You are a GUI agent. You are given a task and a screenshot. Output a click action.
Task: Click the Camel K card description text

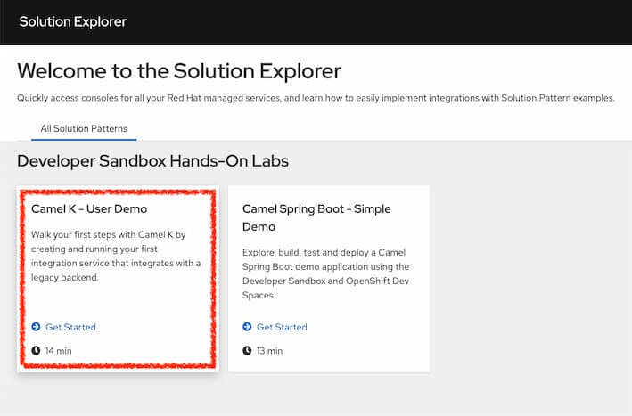(116, 257)
